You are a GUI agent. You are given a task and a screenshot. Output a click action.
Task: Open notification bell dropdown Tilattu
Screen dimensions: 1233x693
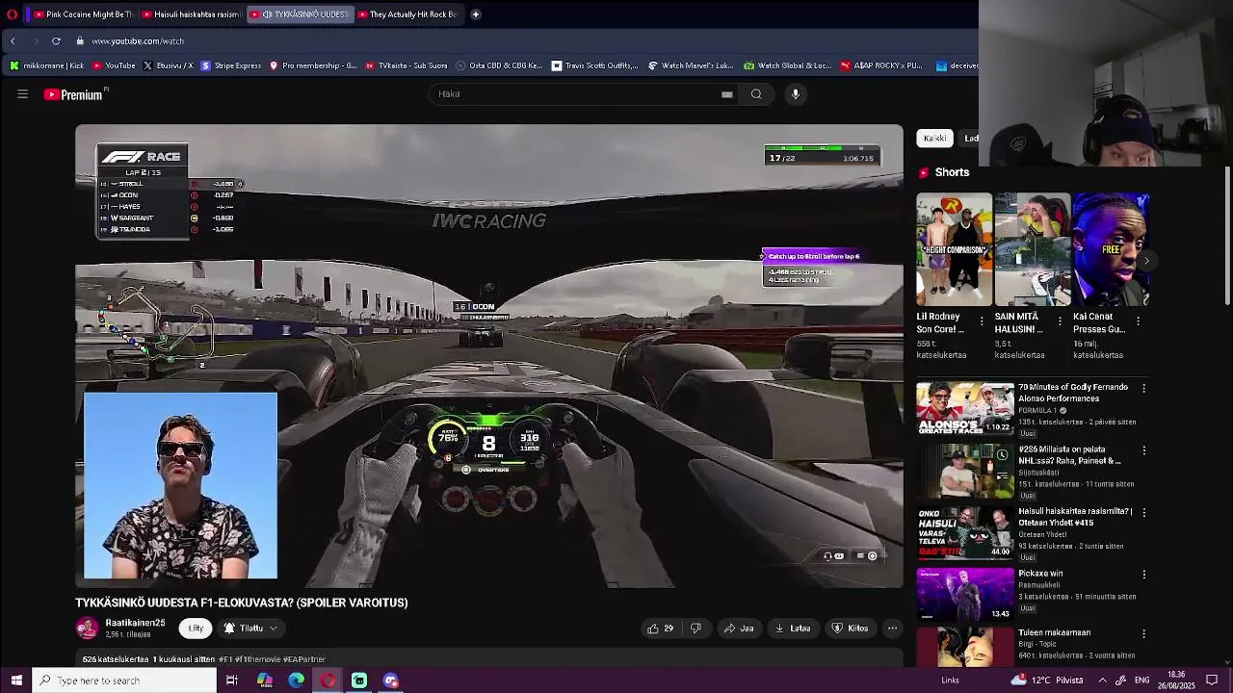click(x=250, y=629)
